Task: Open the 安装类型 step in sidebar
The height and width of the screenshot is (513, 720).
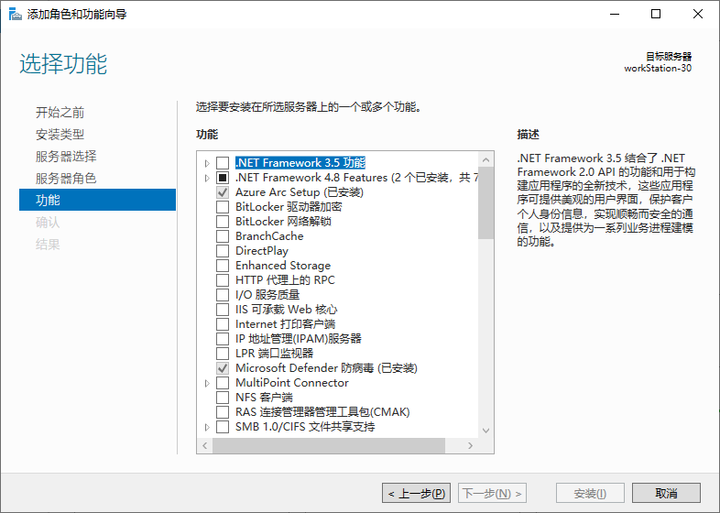Action: 60,135
